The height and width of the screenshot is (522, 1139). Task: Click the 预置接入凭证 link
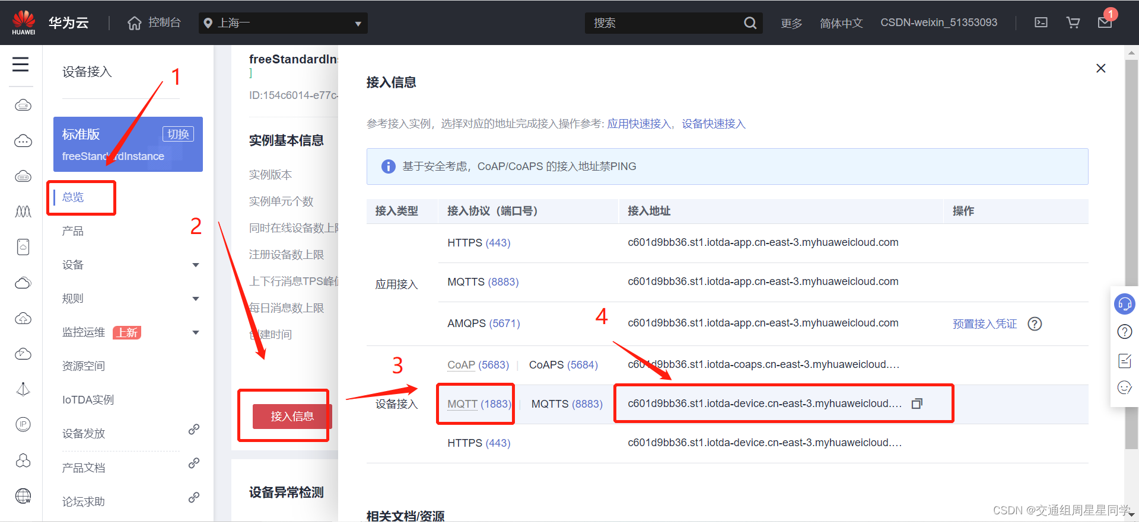pos(985,324)
